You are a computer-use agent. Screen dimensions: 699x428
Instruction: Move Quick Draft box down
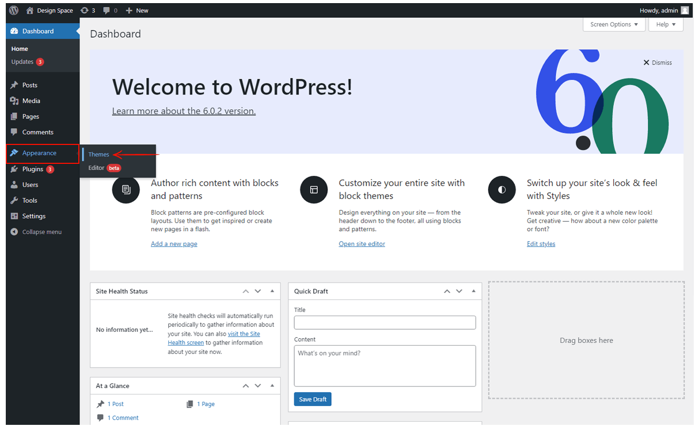(459, 291)
